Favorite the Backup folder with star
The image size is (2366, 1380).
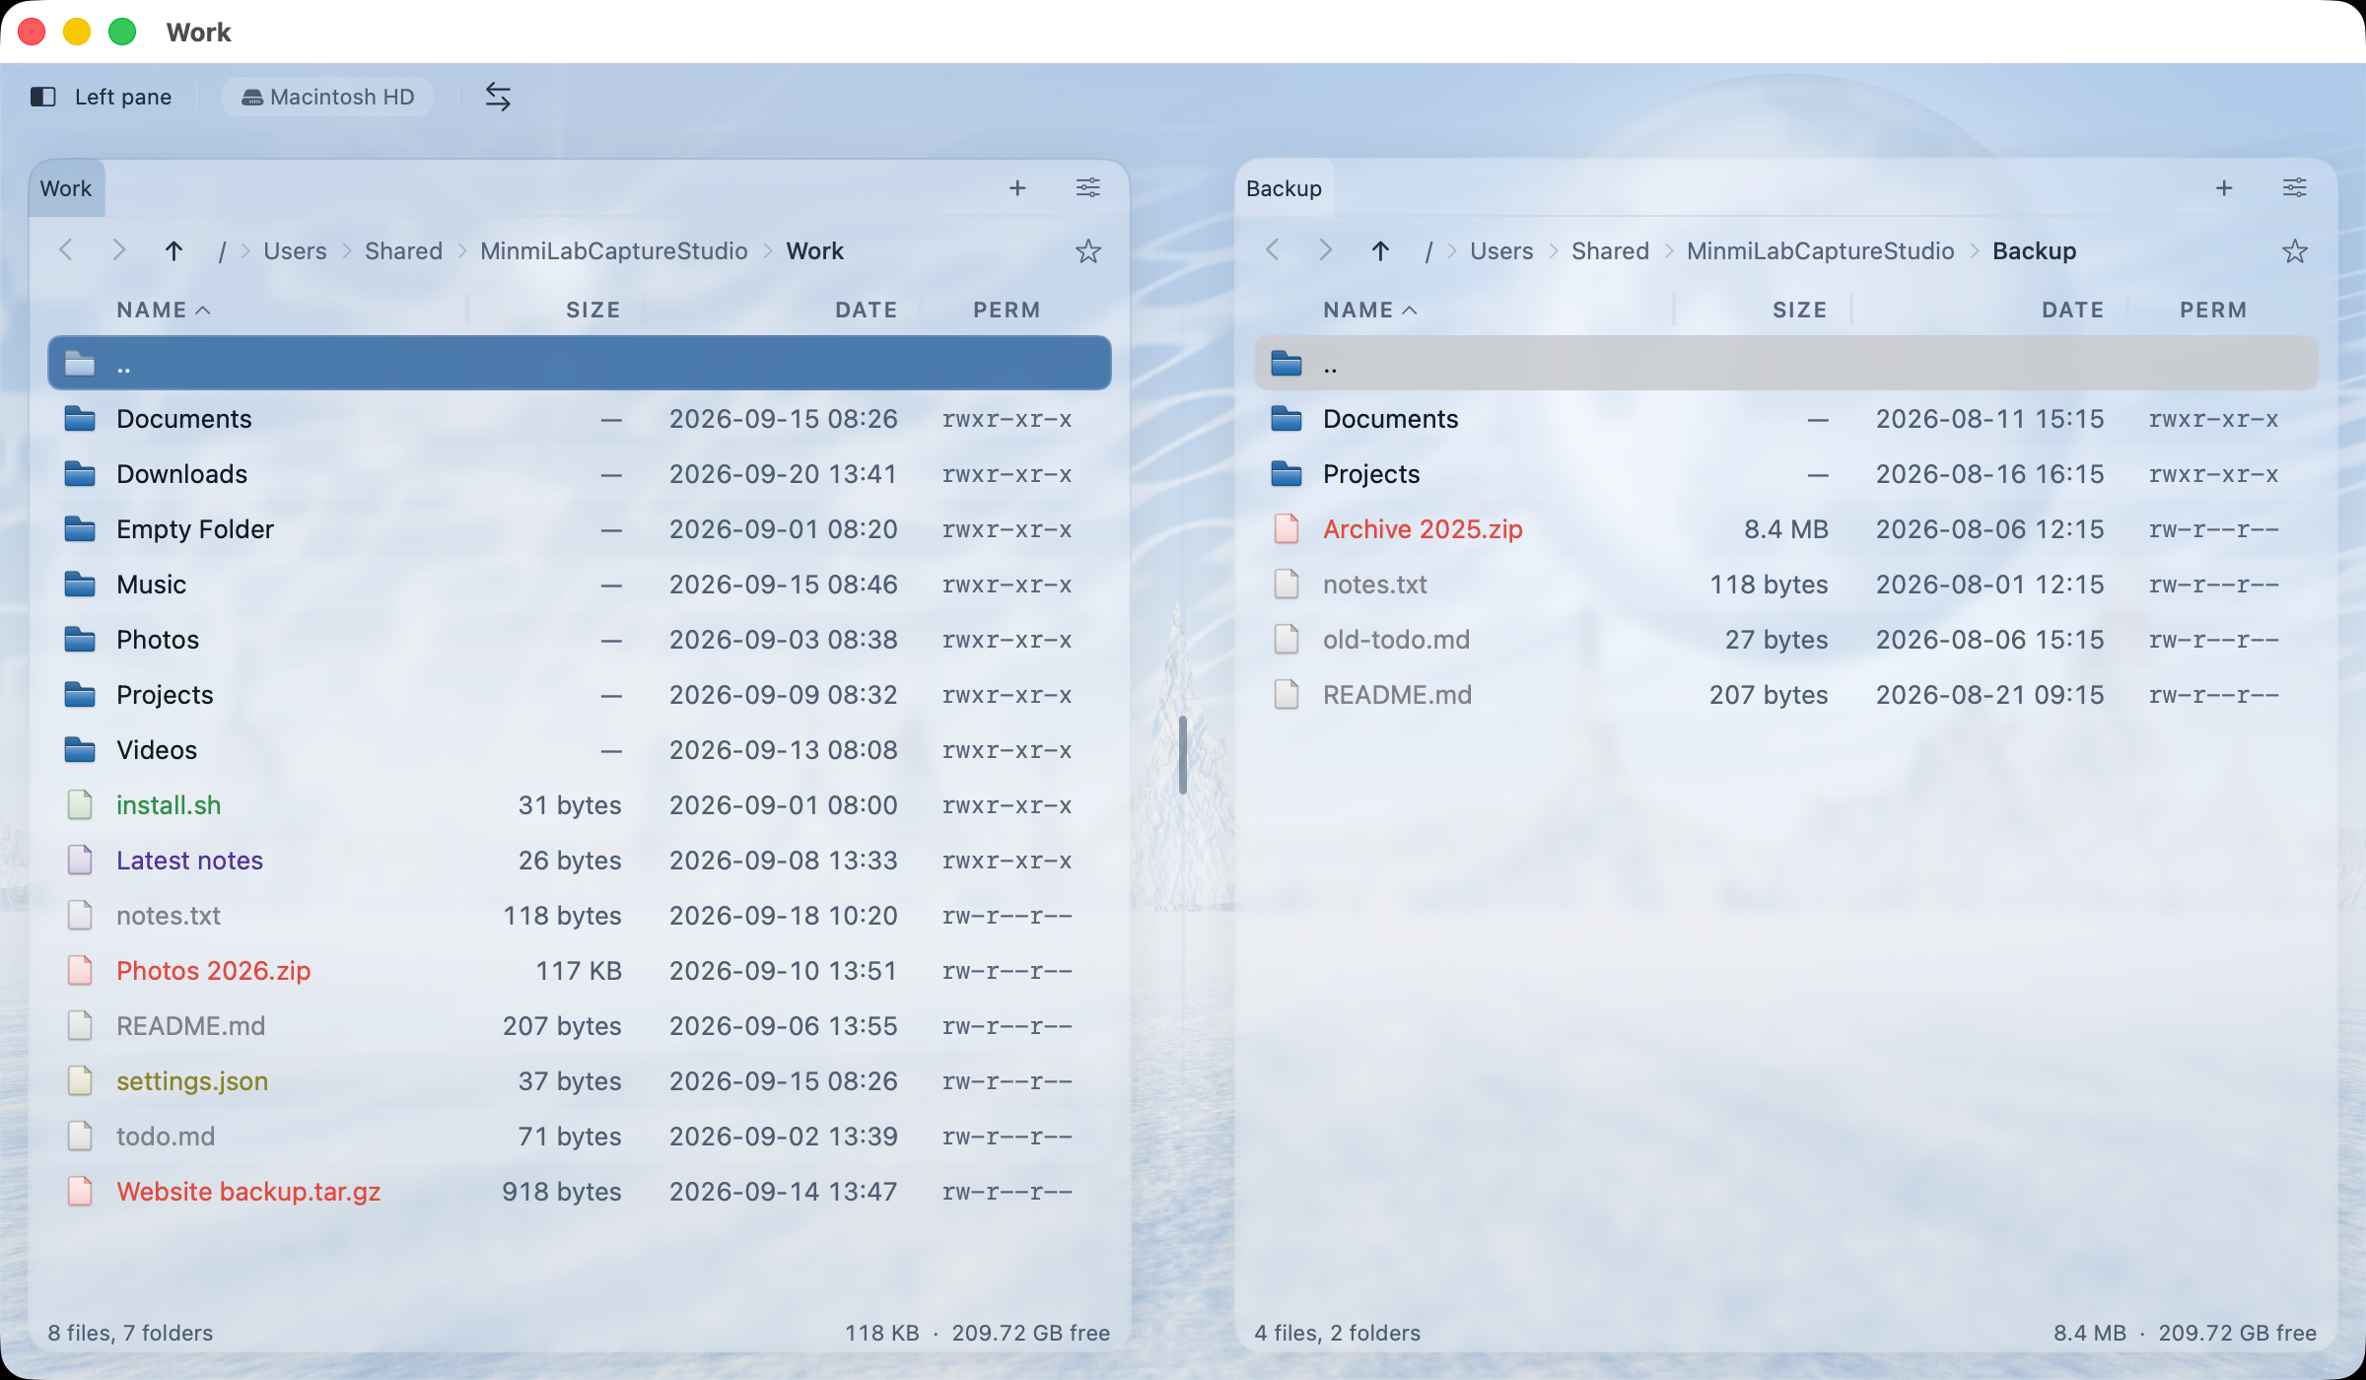(2295, 251)
